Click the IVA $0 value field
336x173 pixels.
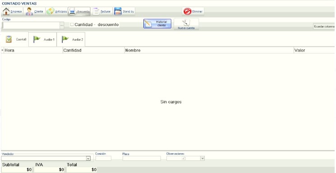pos(50,170)
